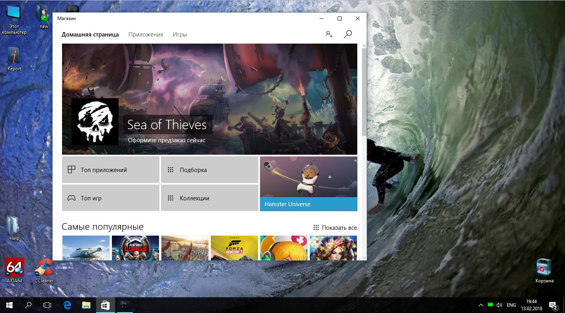Open the Подборка tile
The image size is (565, 313).
(x=210, y=170)
